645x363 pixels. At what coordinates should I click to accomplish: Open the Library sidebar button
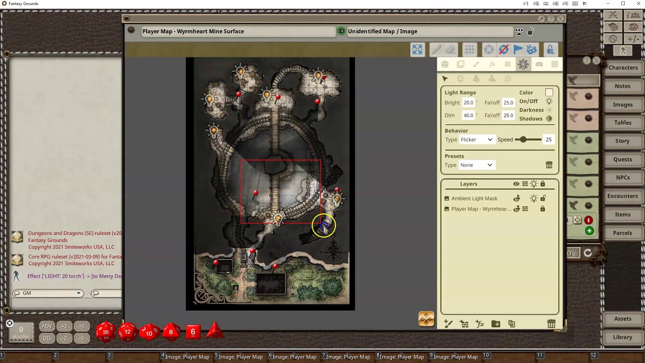click(x=623, y=337)
